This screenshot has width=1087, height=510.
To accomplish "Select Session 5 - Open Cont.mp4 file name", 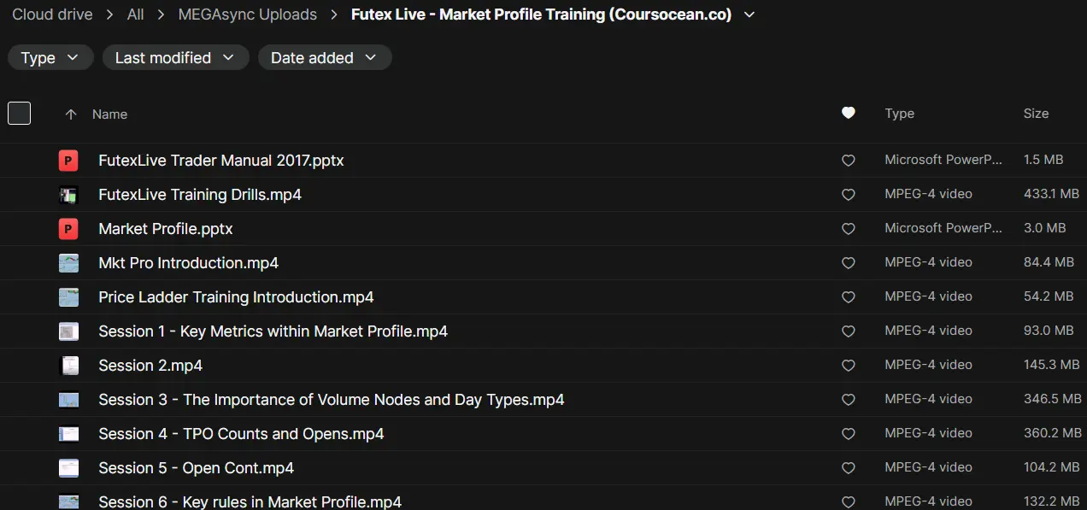I will click(197, 468).
